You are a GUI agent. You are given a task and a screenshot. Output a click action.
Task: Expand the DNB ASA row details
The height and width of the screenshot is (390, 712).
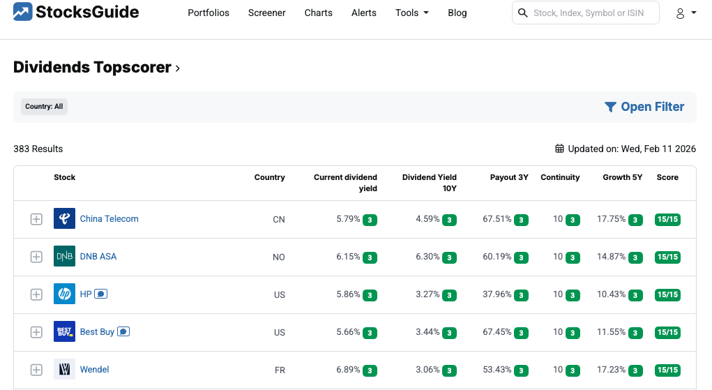click(36, 257)
